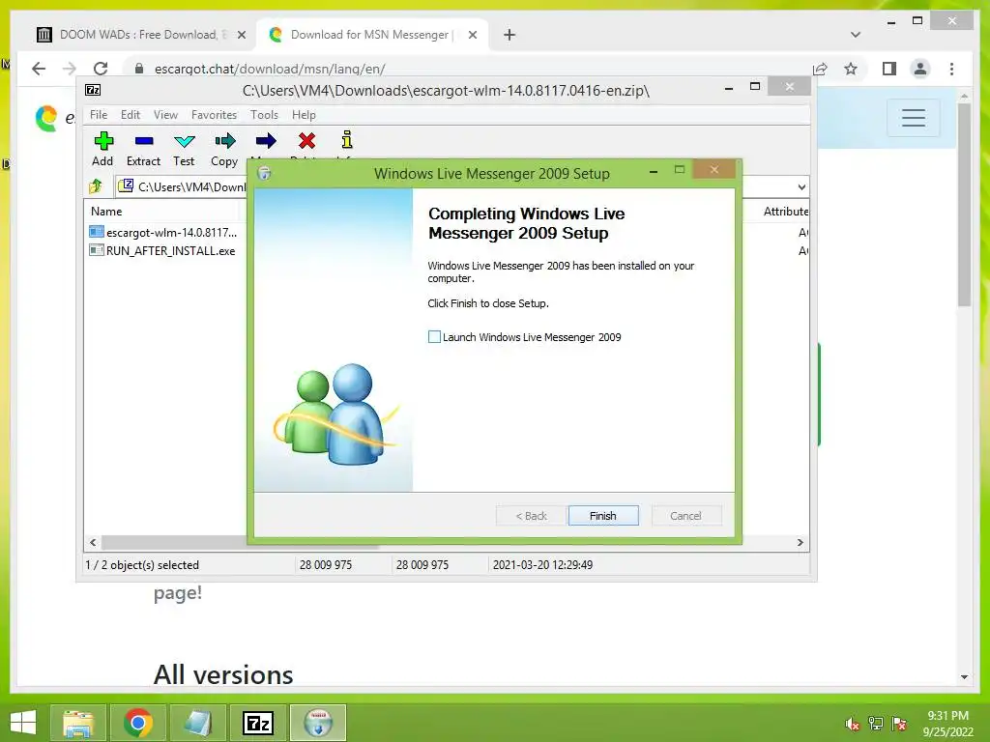Click the network tray icon
The image size is (990, 742).
pyautogui.click(x=876, y=724)
